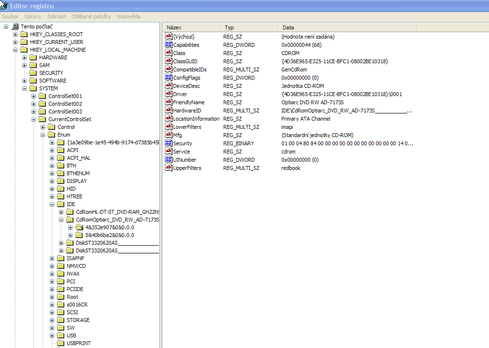Click the Mfg string value icon

click(x=169, y=135)
